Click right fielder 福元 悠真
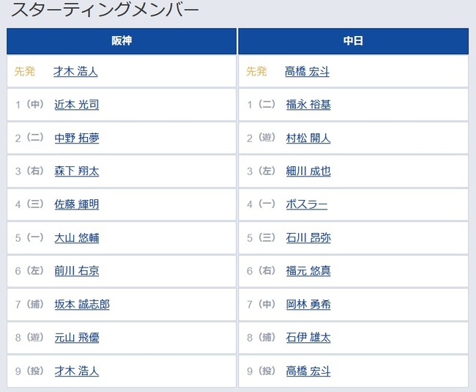Viewport: 476px width, 392px height. tap(308, 270)
